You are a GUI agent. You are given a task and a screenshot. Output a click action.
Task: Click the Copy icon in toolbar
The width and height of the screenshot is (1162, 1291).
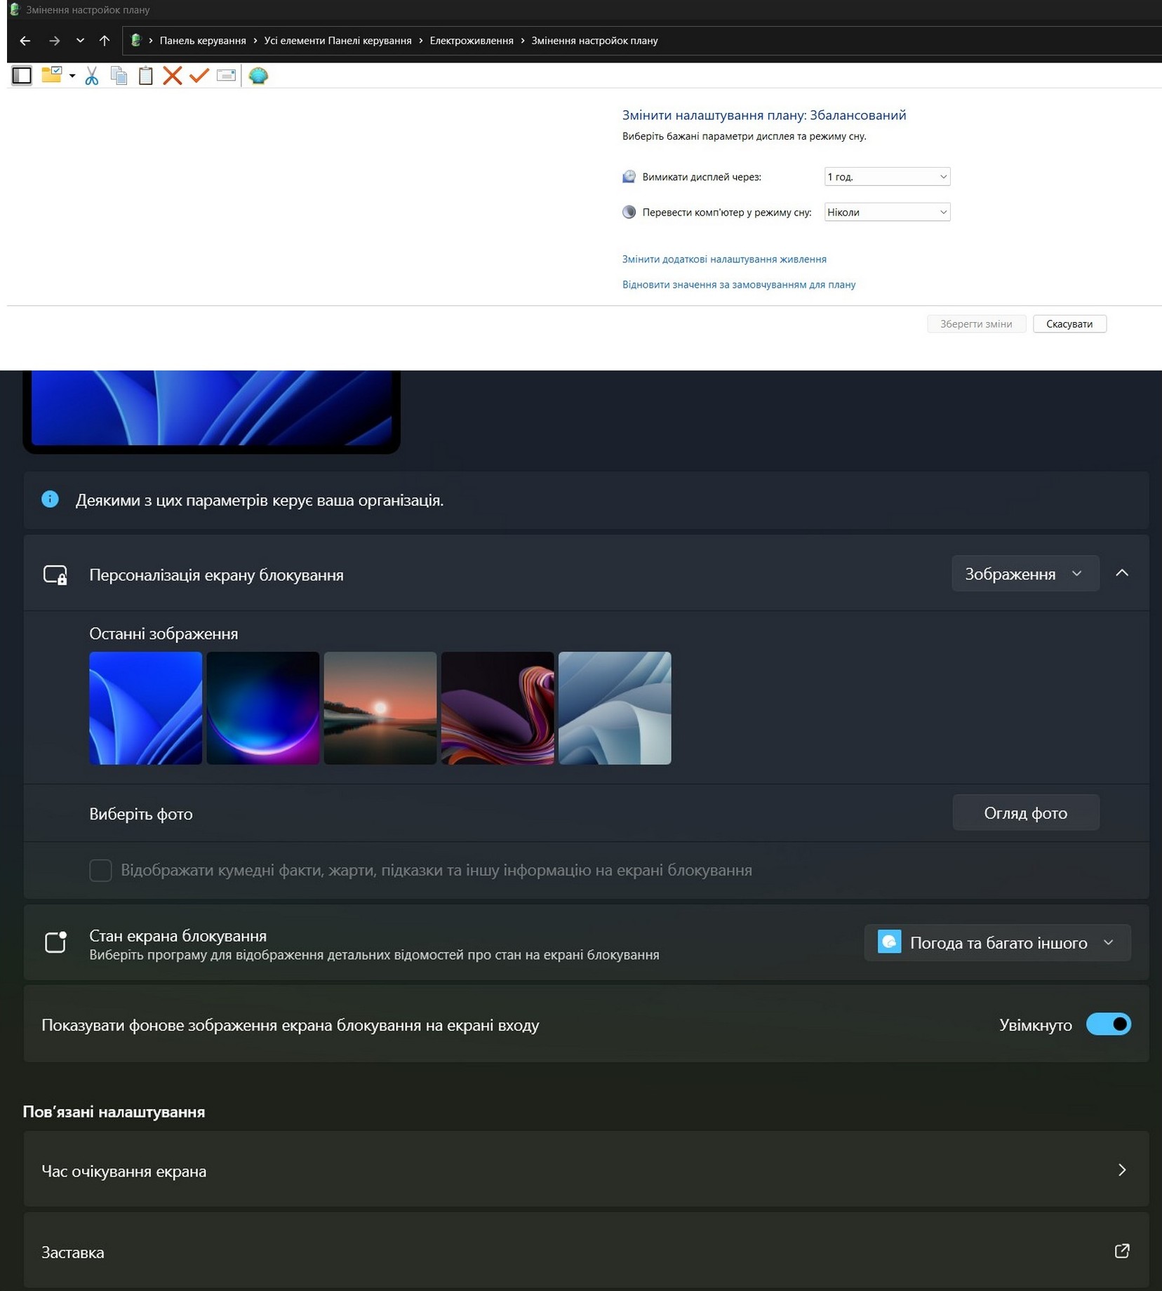pyautogui.click(x=119, y=76)
